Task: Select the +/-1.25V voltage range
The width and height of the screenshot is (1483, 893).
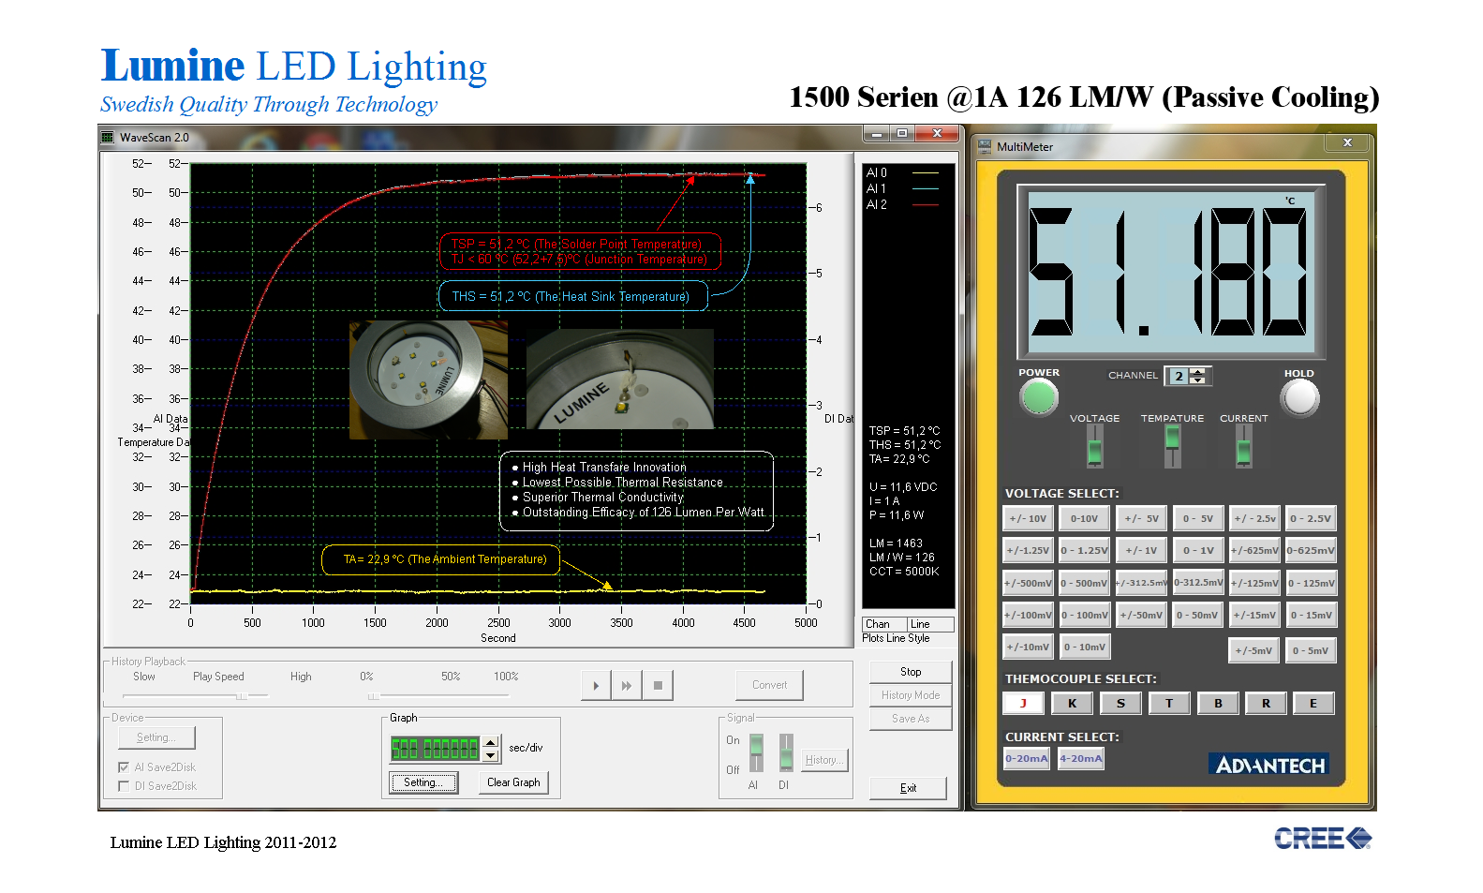Action: 1028,551
